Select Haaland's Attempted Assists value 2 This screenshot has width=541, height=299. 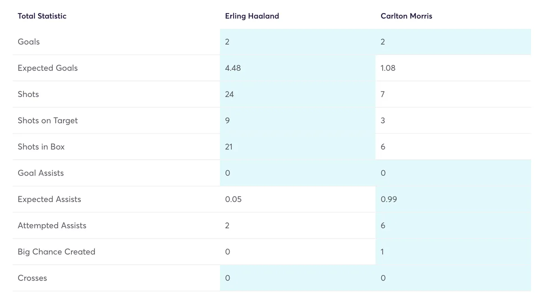[x=227, y=225]
